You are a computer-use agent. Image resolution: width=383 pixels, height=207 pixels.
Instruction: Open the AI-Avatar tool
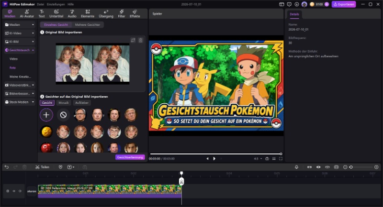27,14
